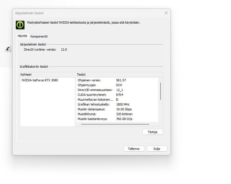Screen dimensions: 231x184
Task: Click the 8704 CUDA cores value
Action: click(119, 95)
